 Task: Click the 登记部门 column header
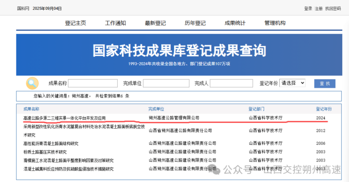(257, 109)
